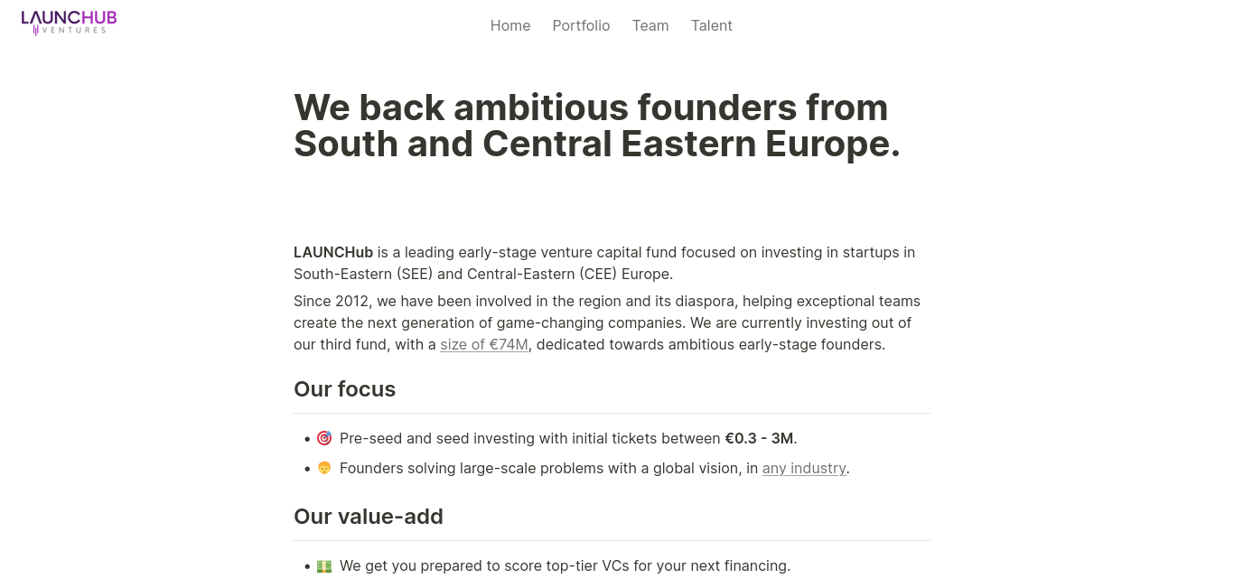Open the Team navigation link

point(650,25)
